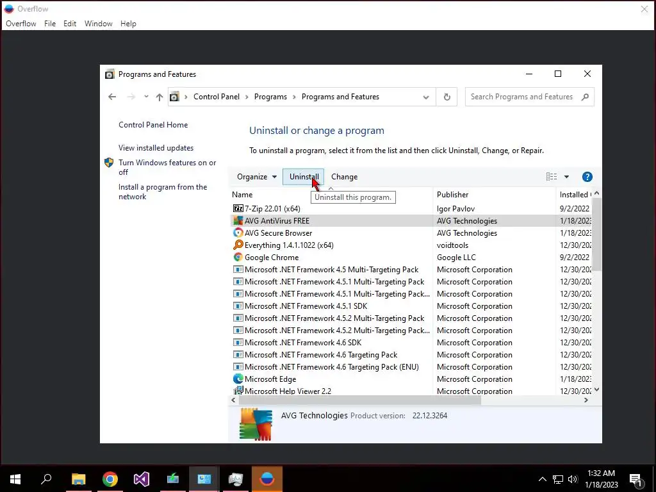The image size is (656, 492).
Task: Open the Overflow menu in menu bar
Action: click(21, 24)
